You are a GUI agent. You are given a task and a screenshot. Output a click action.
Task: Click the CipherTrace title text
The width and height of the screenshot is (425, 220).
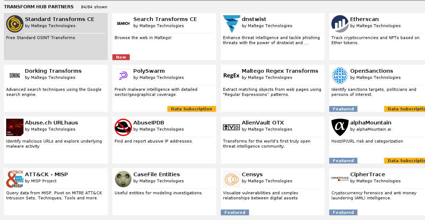coord(368,174)
